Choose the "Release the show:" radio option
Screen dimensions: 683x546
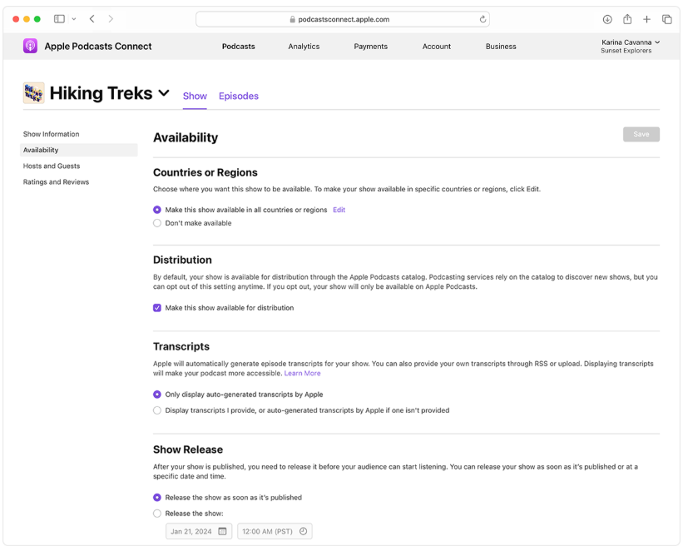tap(157, 514)
